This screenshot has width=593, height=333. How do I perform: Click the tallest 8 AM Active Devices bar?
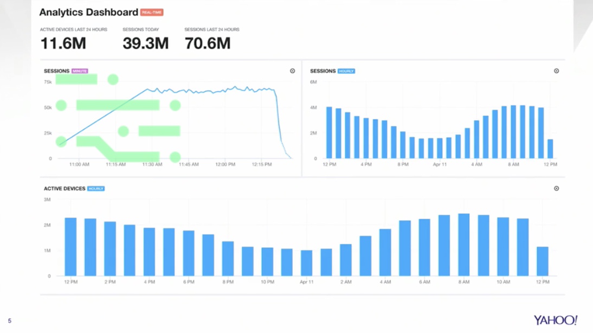click(x=463, y=245)
